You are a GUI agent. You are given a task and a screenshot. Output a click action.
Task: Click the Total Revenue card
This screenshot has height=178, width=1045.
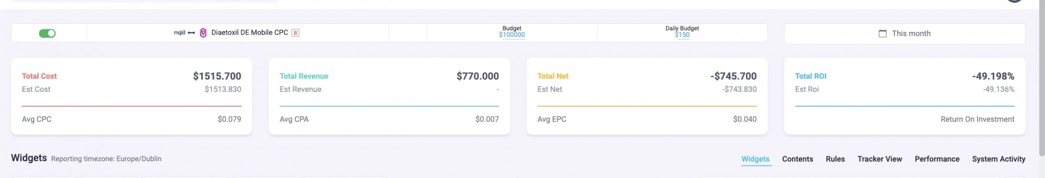pos(389,96)
